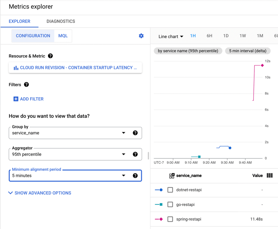Click the spring-restapi pink legend swatch
Viewport: 278px width, 229px height.
coord(159,219)
